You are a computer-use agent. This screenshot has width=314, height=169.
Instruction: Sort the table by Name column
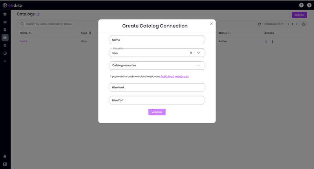pyautogui.click(x=30, y=33)
